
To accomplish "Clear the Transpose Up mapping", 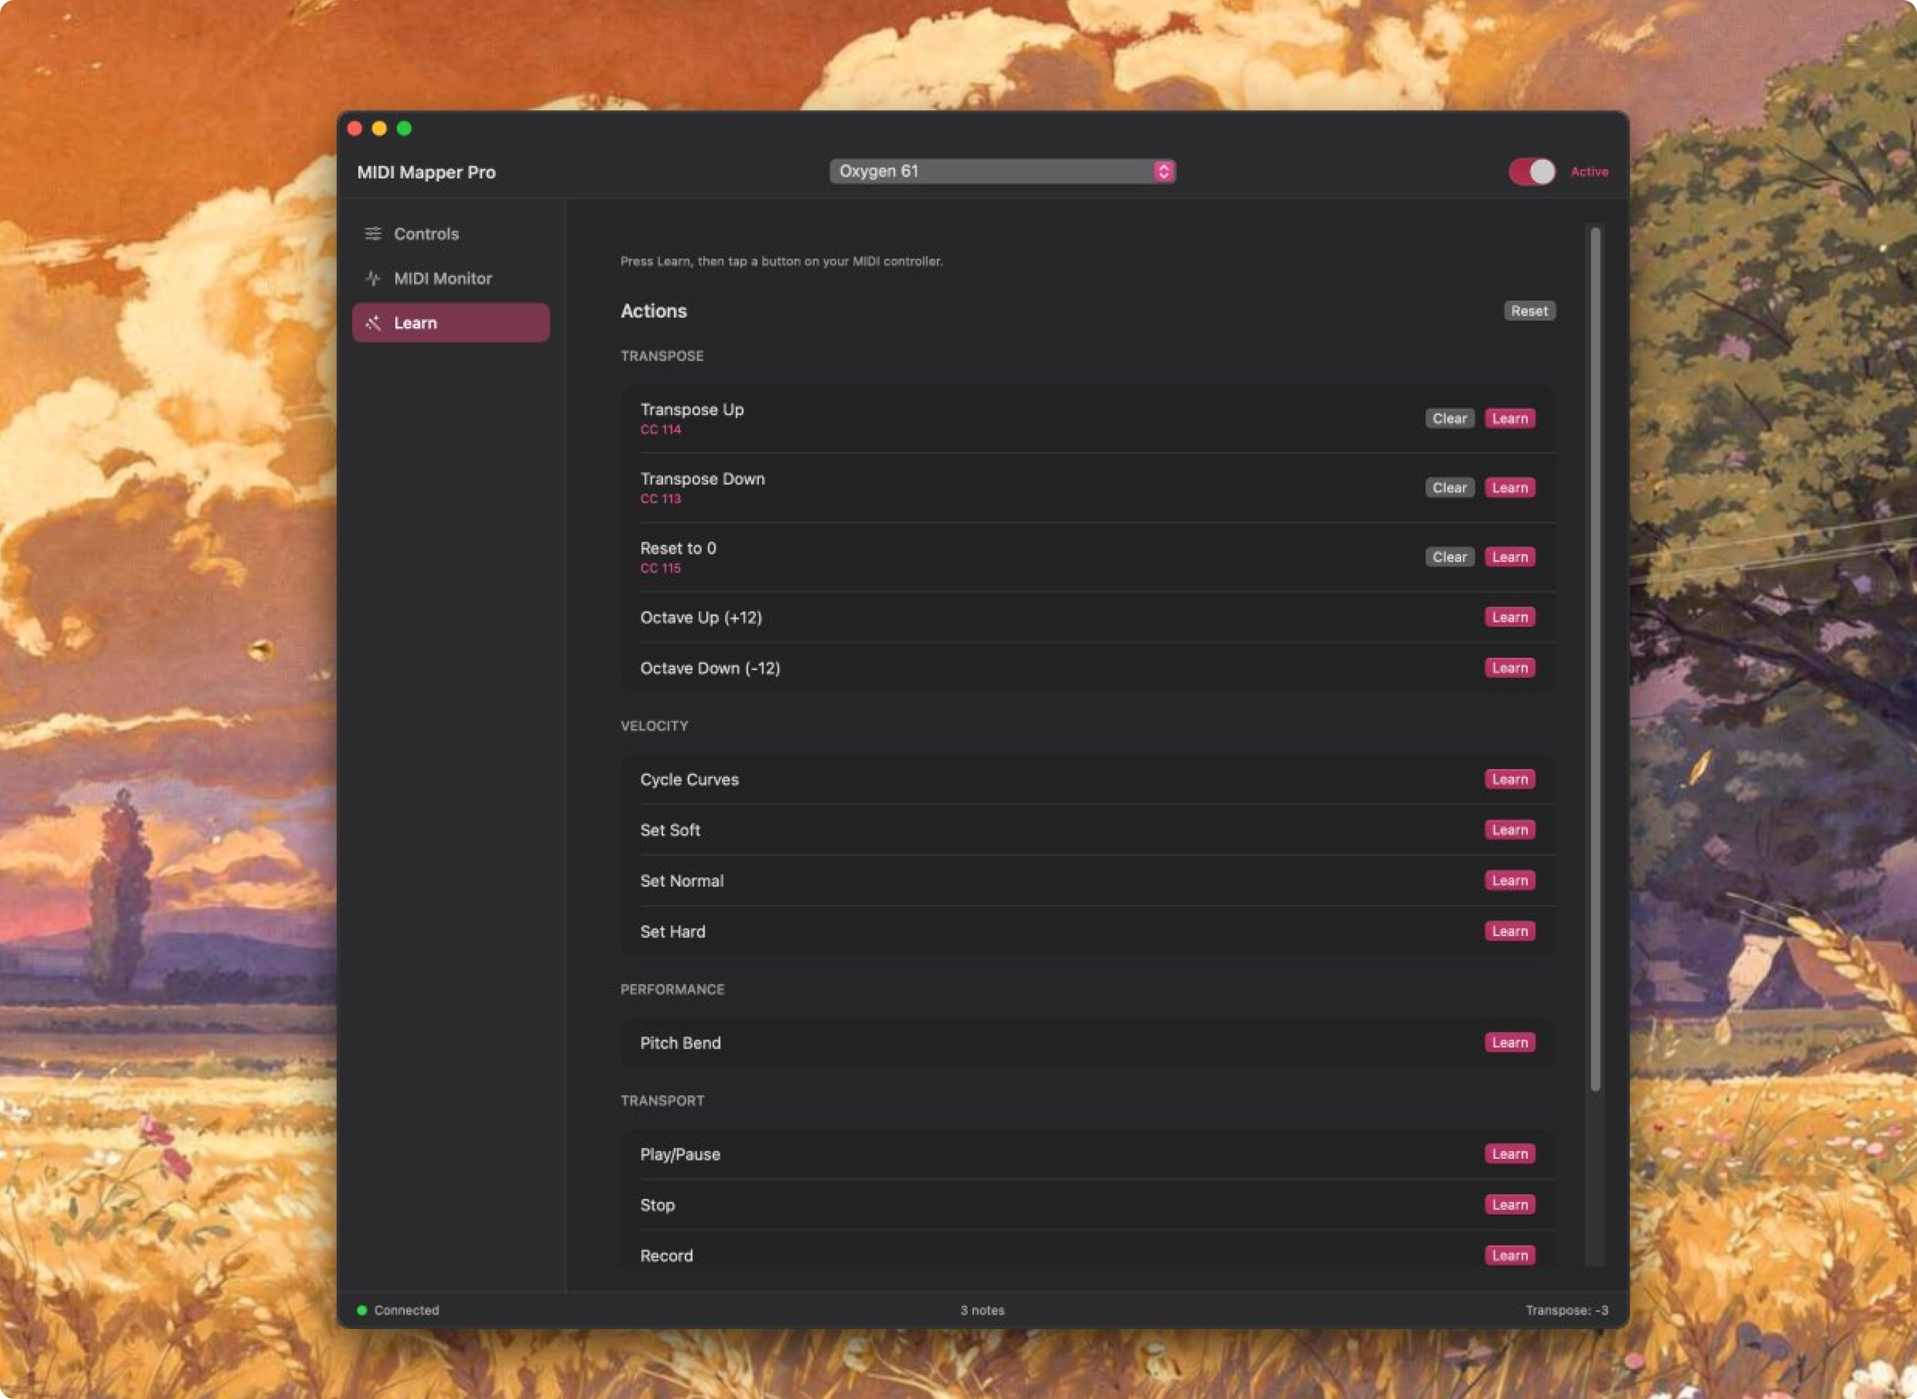I will (1449, 419).
